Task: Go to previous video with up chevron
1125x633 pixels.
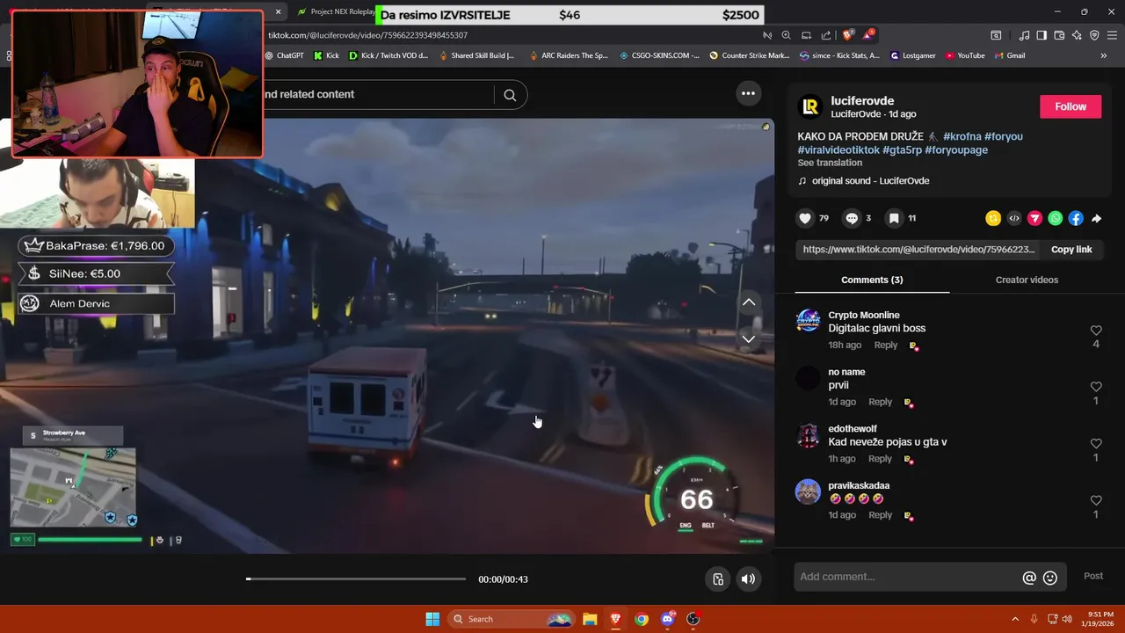Action: [x=749, y=302]
